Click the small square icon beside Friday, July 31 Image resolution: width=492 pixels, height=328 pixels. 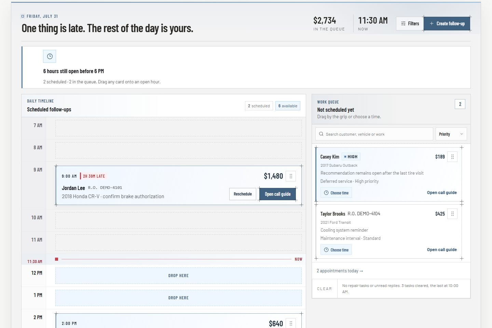pos(23,16)
